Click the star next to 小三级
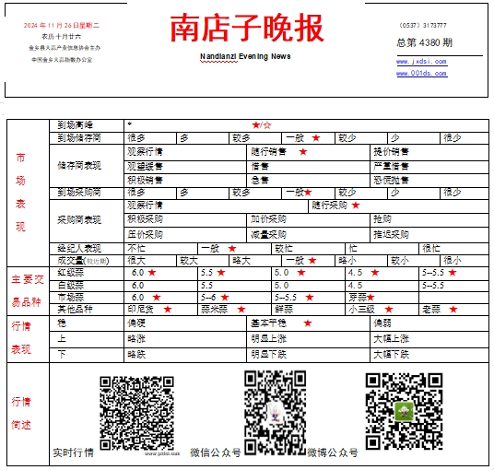The width and height of the screenshot is (494, 470). 389,310
